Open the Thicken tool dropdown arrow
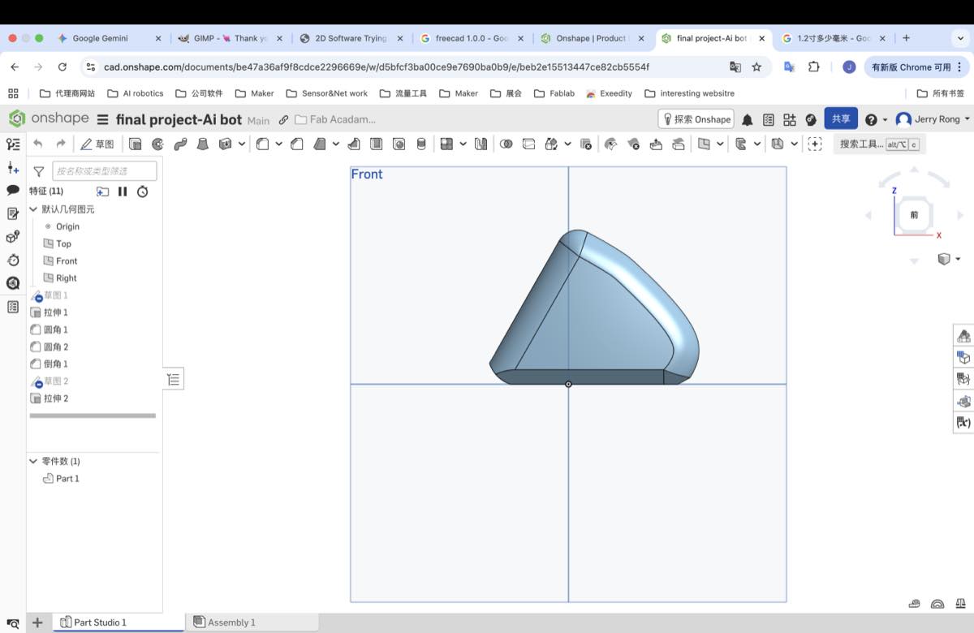 pyautogui.click(x=242, y=144)
